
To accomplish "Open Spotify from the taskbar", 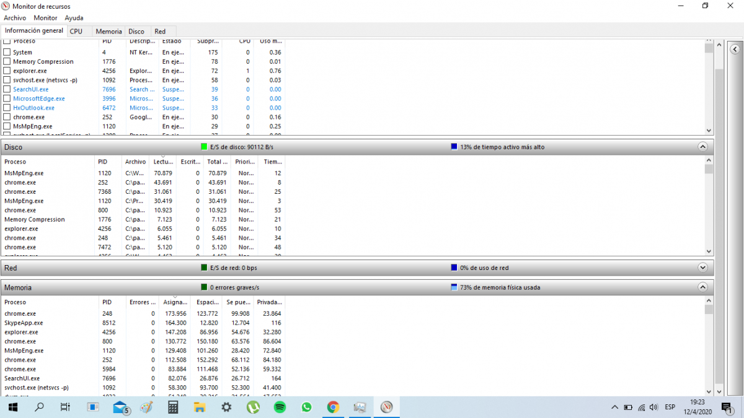I will pos(280,407).
